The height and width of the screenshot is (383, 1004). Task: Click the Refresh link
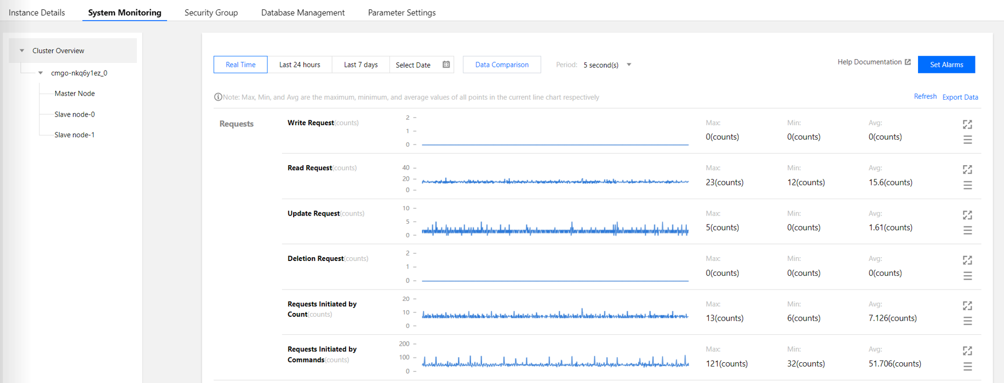[925, 96]
